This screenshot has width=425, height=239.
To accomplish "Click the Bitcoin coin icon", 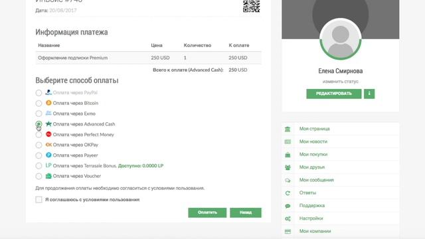I will pyautogui.click(x=48, y=103).
